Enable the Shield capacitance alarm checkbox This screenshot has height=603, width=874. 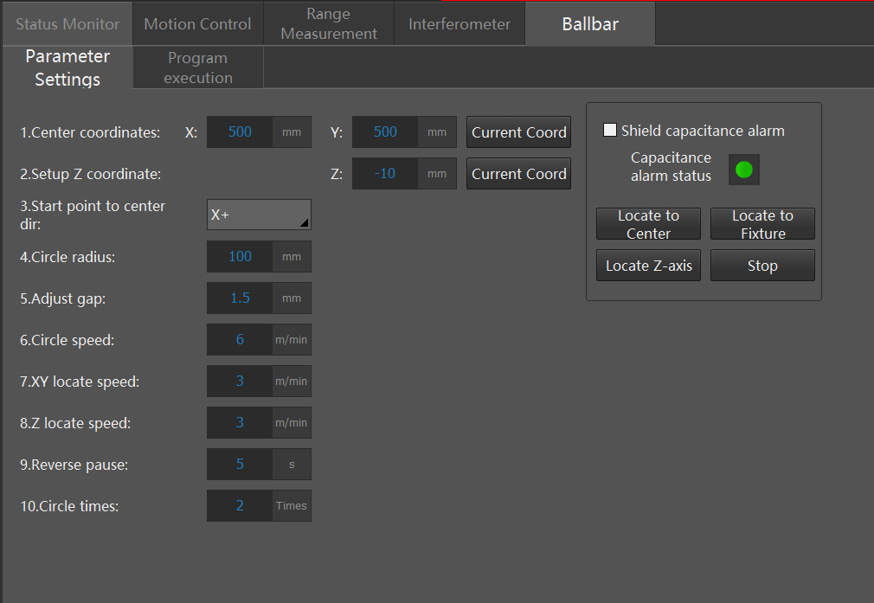[610, 130]
